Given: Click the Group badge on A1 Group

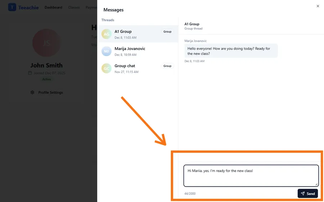Looking at the screenshot, I should click(x=167, y=32).
